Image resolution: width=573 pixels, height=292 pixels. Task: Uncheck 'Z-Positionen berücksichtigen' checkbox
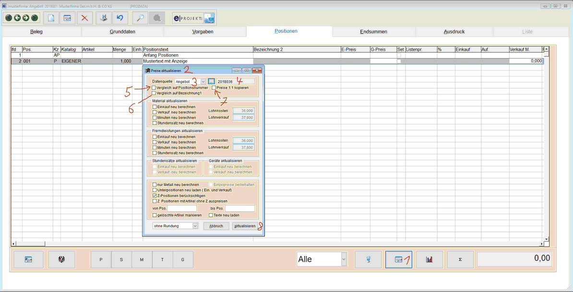click(x=154, y=196)
